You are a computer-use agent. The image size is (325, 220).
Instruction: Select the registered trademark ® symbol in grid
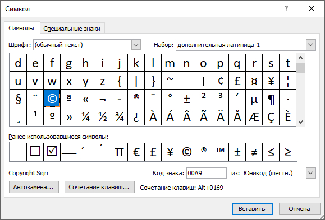coord(136,99)
